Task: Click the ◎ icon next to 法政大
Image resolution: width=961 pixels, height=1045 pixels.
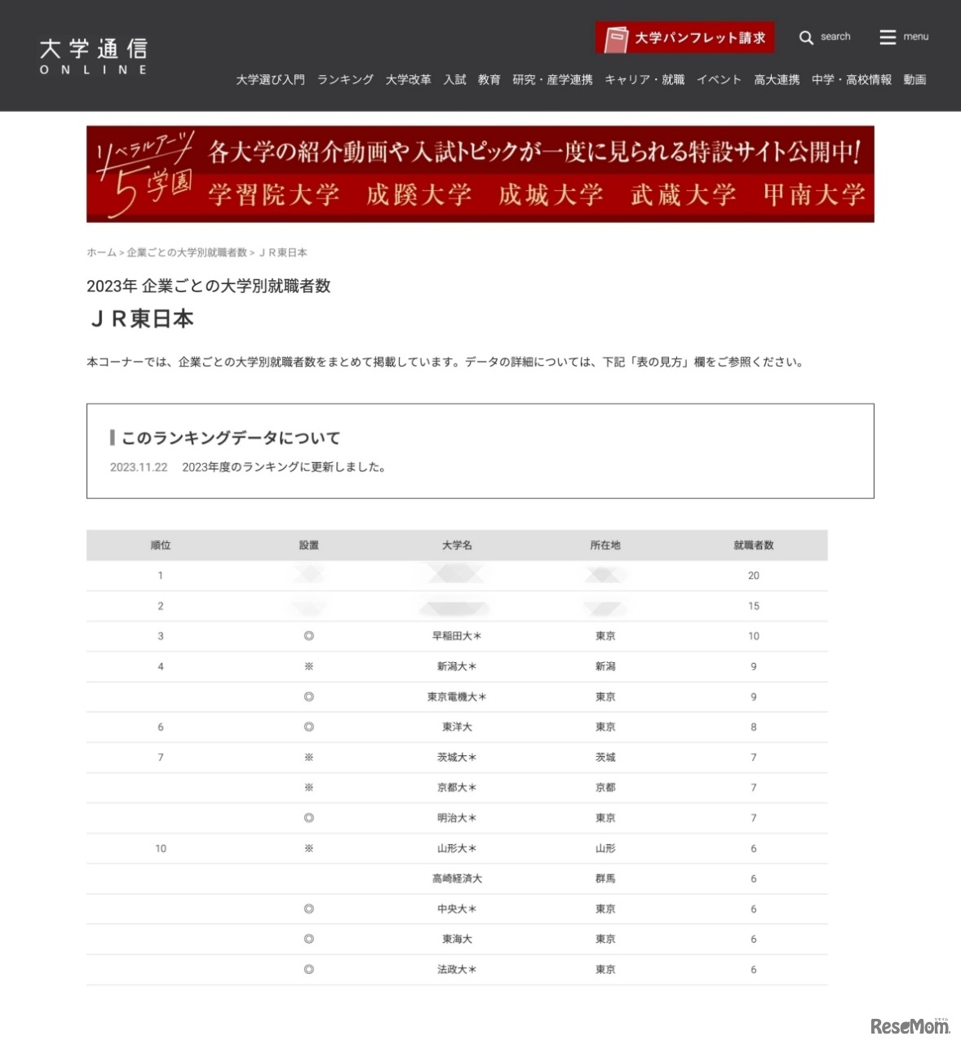Action: click(308, 969)
